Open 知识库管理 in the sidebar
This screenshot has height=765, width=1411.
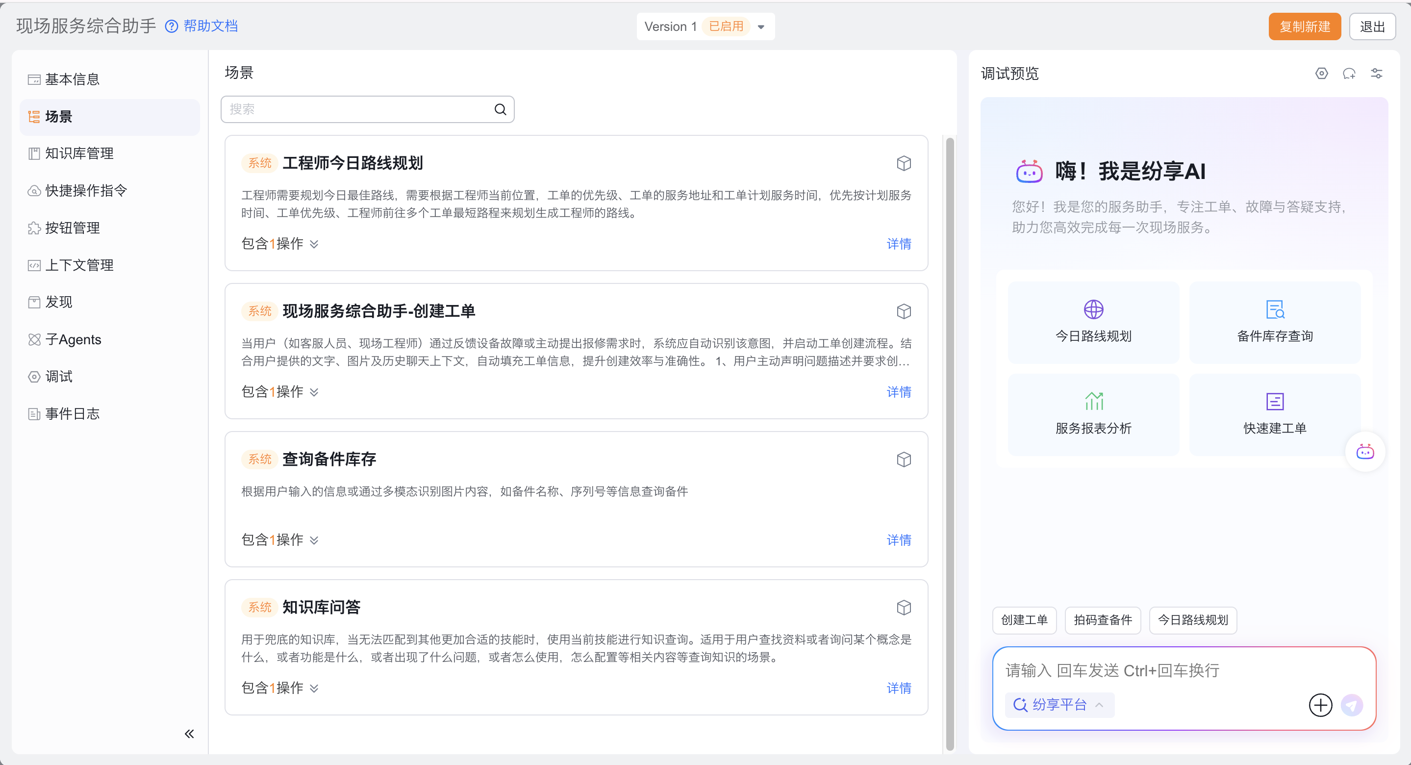point(79,153)
